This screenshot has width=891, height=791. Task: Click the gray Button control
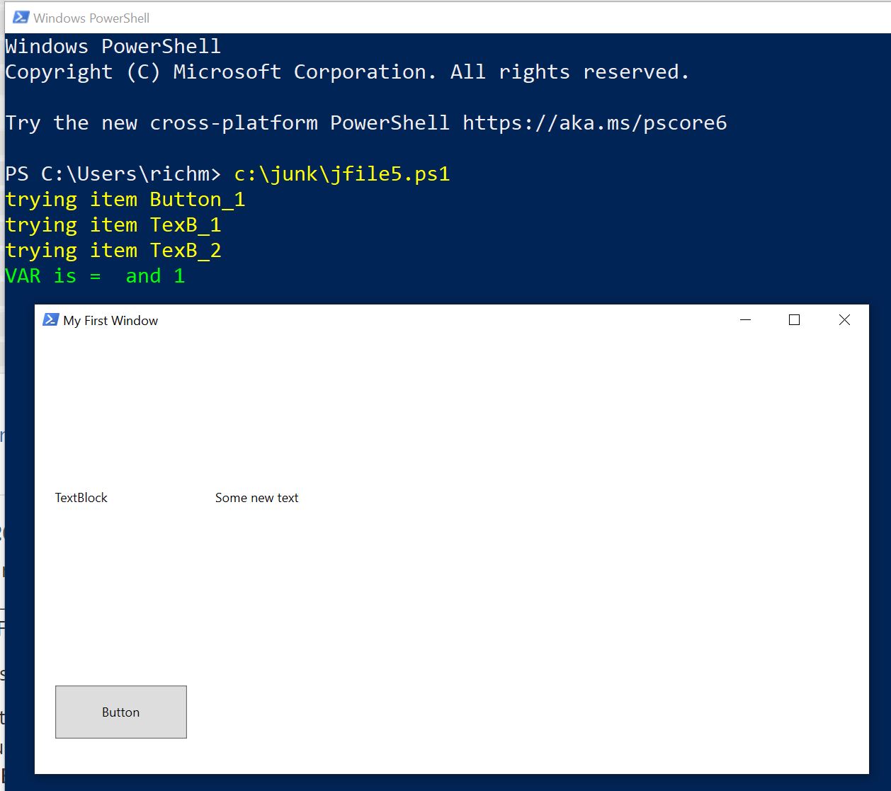click(121, 712)
